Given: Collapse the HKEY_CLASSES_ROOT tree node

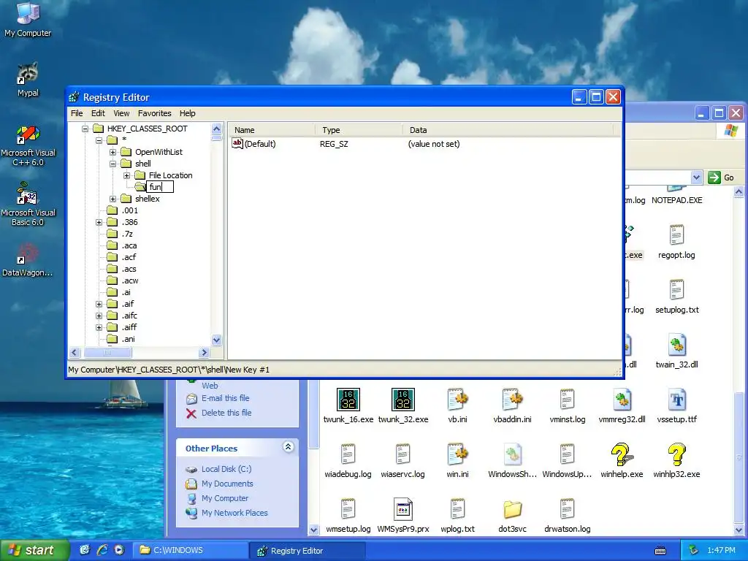Looking at the screenshot, I should pos(85,129).
